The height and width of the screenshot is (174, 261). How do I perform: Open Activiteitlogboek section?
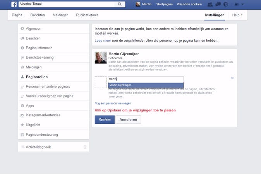pos(53,147)
